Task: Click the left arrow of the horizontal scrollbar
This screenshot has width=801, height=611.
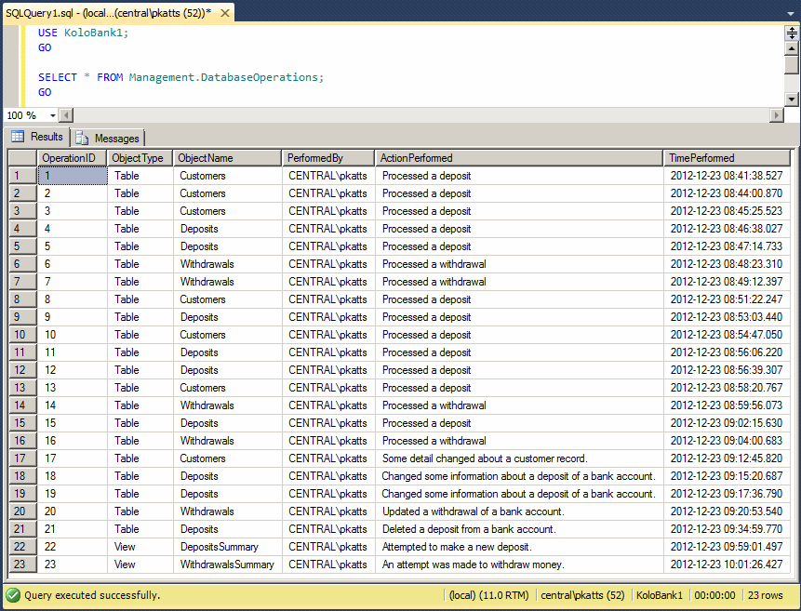Action: click(x=65, y=115)
